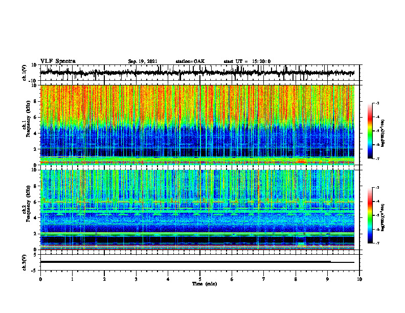Click the "10" minute tick on the Time axis
The image size is (405, 313).
[x=359, y=279]
